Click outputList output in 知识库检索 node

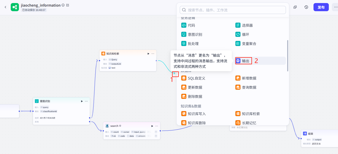tap(115, 64)
